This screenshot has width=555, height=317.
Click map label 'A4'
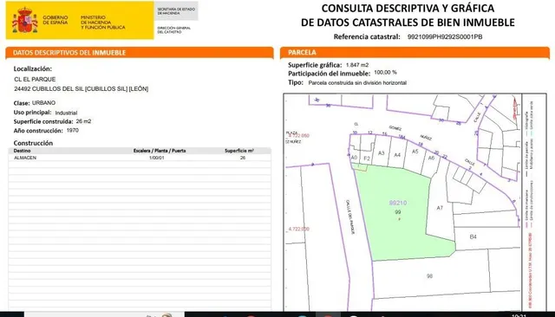pyautogui.click(x=397, y=155)
